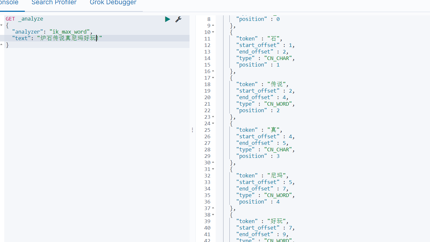Open the wrench actions menu
The image size is (430, 242).
(x=178, y=19)
